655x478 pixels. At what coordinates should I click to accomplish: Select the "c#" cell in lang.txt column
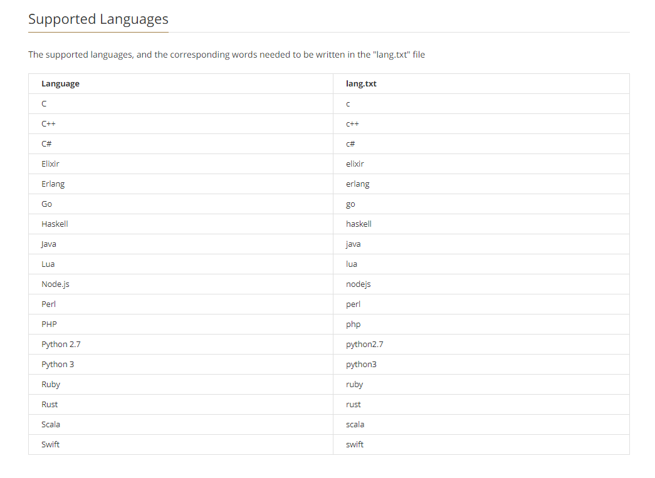tap(350, 144)
